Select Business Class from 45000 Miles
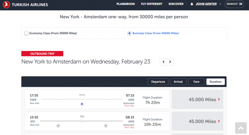Viewport: 249px width, 135px height. 129,33
